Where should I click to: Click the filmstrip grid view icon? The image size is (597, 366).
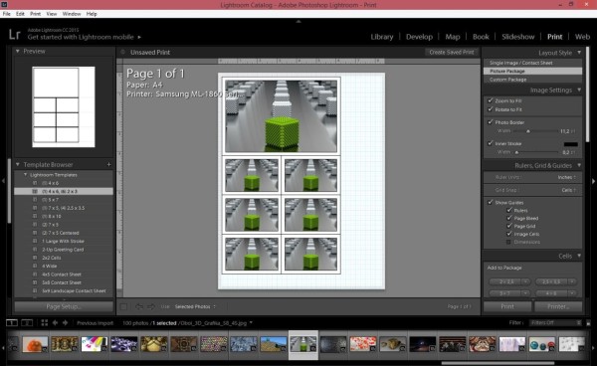point(45,322)
